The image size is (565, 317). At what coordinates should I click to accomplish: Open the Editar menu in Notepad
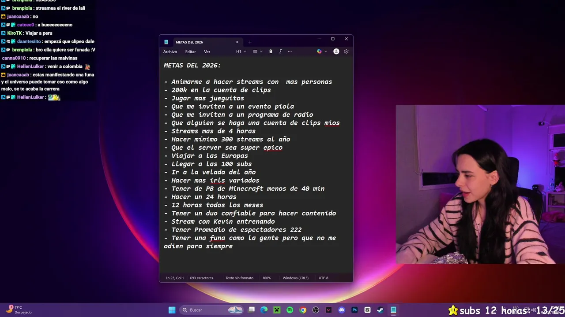[x=190, y=52]
